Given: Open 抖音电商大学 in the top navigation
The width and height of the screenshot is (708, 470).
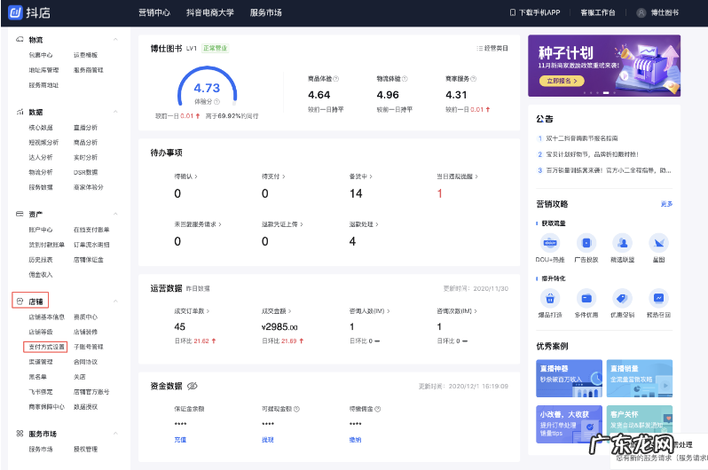Looking at the screenshot, I should (x=210, y=12).
